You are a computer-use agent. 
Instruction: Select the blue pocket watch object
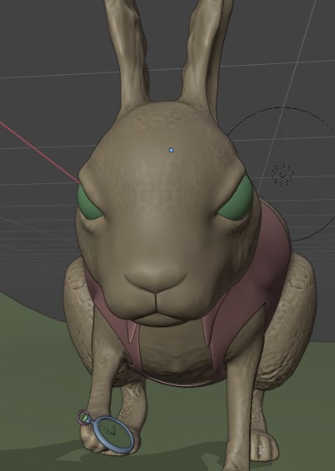[113, 434]
